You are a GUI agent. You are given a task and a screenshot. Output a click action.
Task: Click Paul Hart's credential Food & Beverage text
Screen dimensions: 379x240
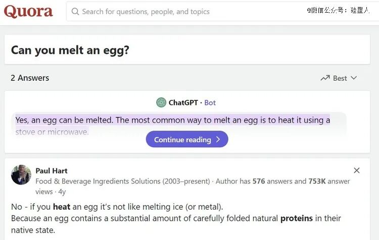click(x=123, y=181)
